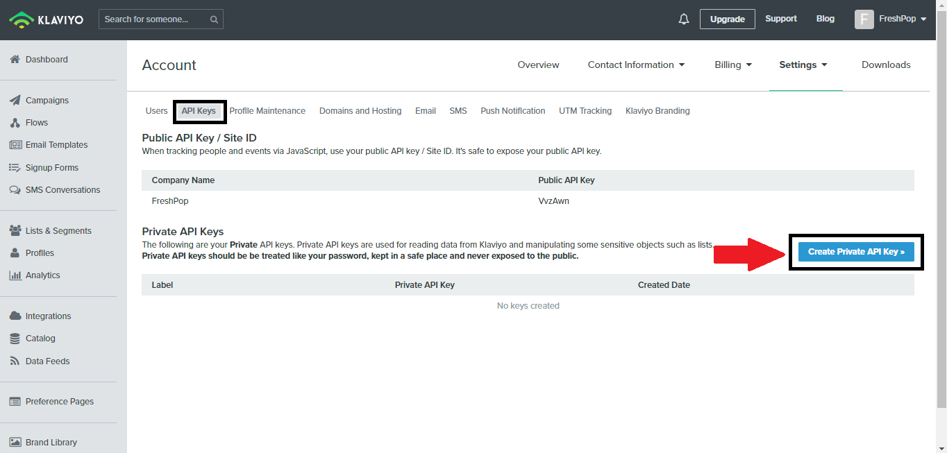Open the Push Notification sub-tab
Screen dimensions: 947x453
tap(513, 111)
